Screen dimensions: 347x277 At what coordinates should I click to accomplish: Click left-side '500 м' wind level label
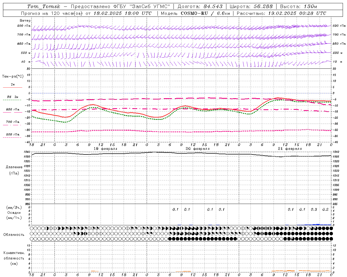coord(26,53)
